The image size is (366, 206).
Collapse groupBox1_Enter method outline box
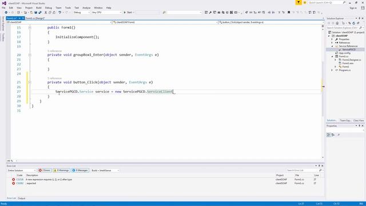30,55
